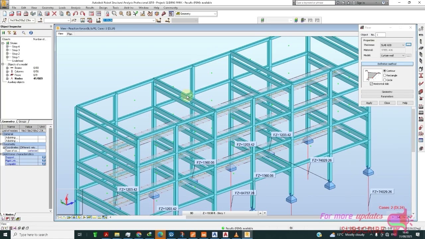This screenshot has width=425, height=239.
Task: Open the File menu
Action: coord(14,8)
